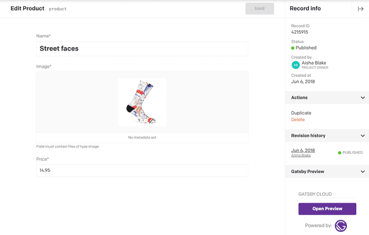
Task: Delete this product record
Action: pos(298,120)
